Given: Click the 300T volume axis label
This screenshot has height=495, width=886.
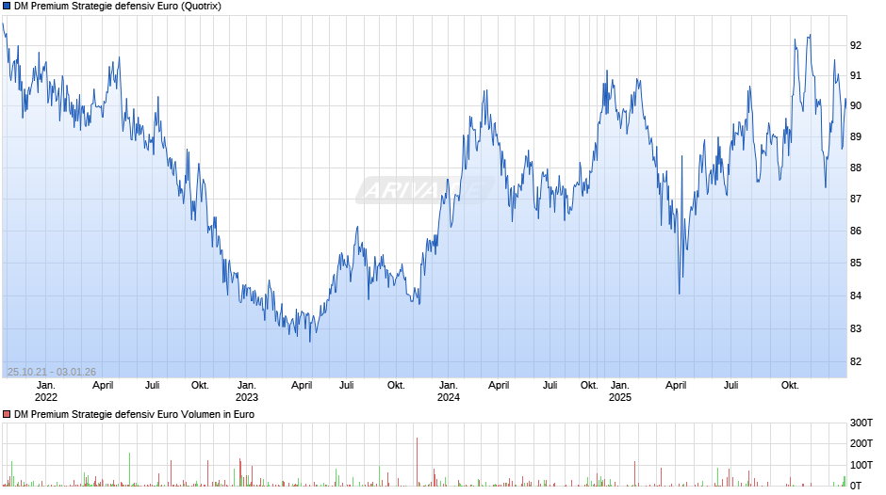Looking at the screenshot, I should pos(861,423).
